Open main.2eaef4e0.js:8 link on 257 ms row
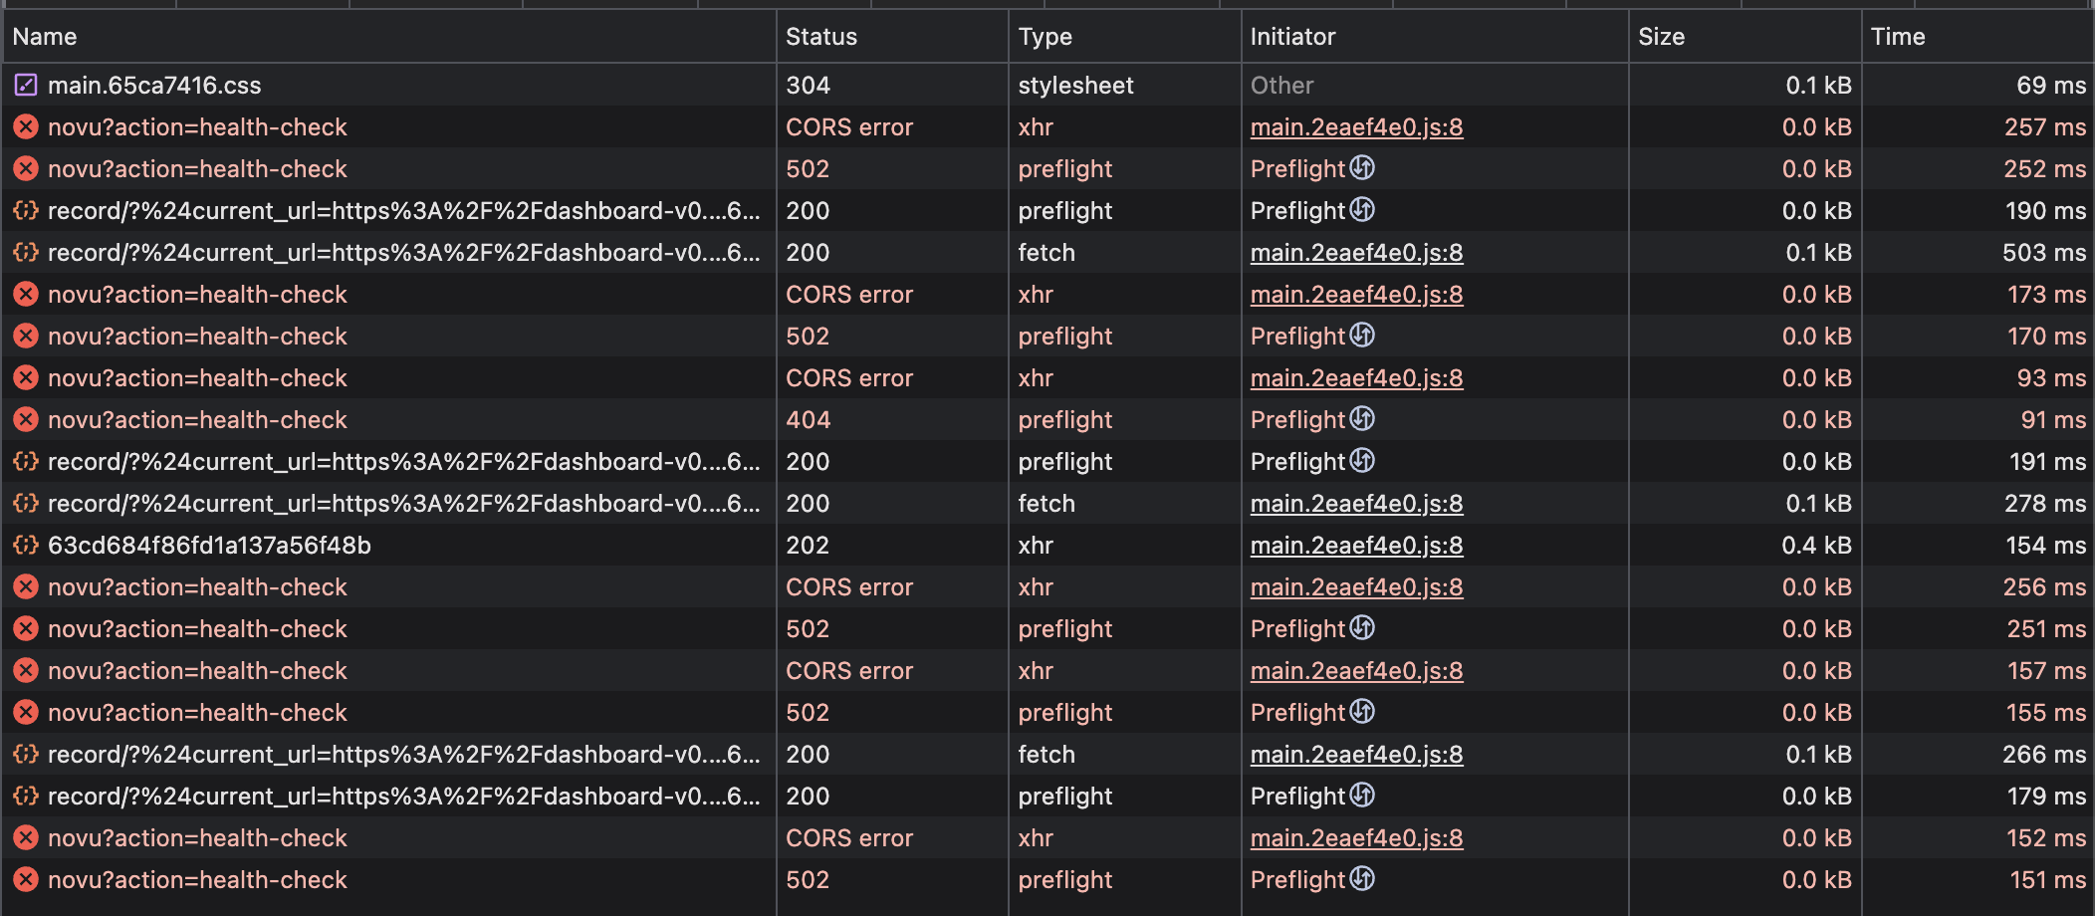Viewport: 2095px width, 916px height. click(x=1356, y=127)
